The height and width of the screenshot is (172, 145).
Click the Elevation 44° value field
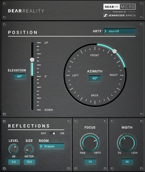pos(20,76)
